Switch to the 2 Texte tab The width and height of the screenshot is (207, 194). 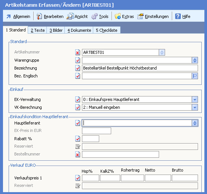(x=37, y=30)
